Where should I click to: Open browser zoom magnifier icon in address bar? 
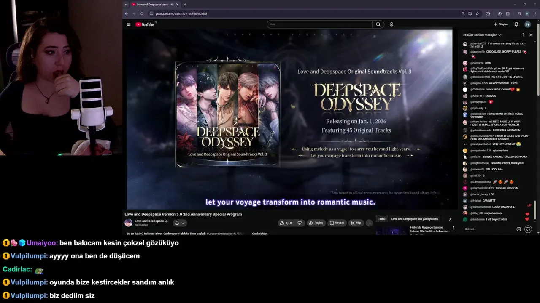pyautogui.click(x=463, y=13)
